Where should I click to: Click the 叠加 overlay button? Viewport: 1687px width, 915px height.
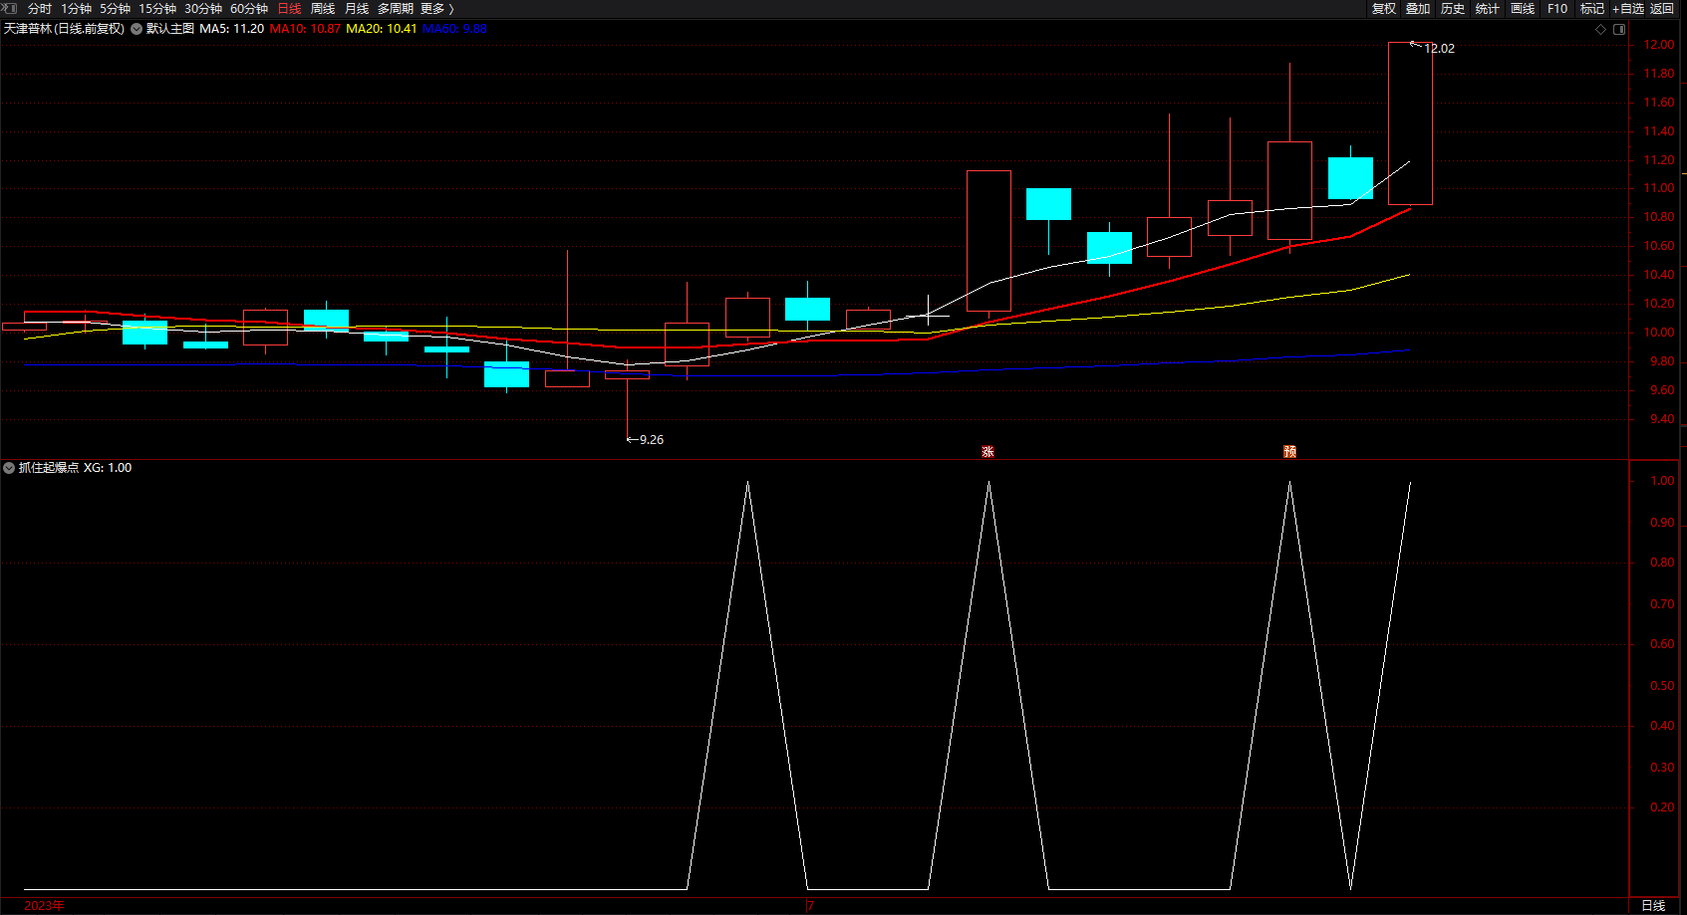coord(1418,9)
